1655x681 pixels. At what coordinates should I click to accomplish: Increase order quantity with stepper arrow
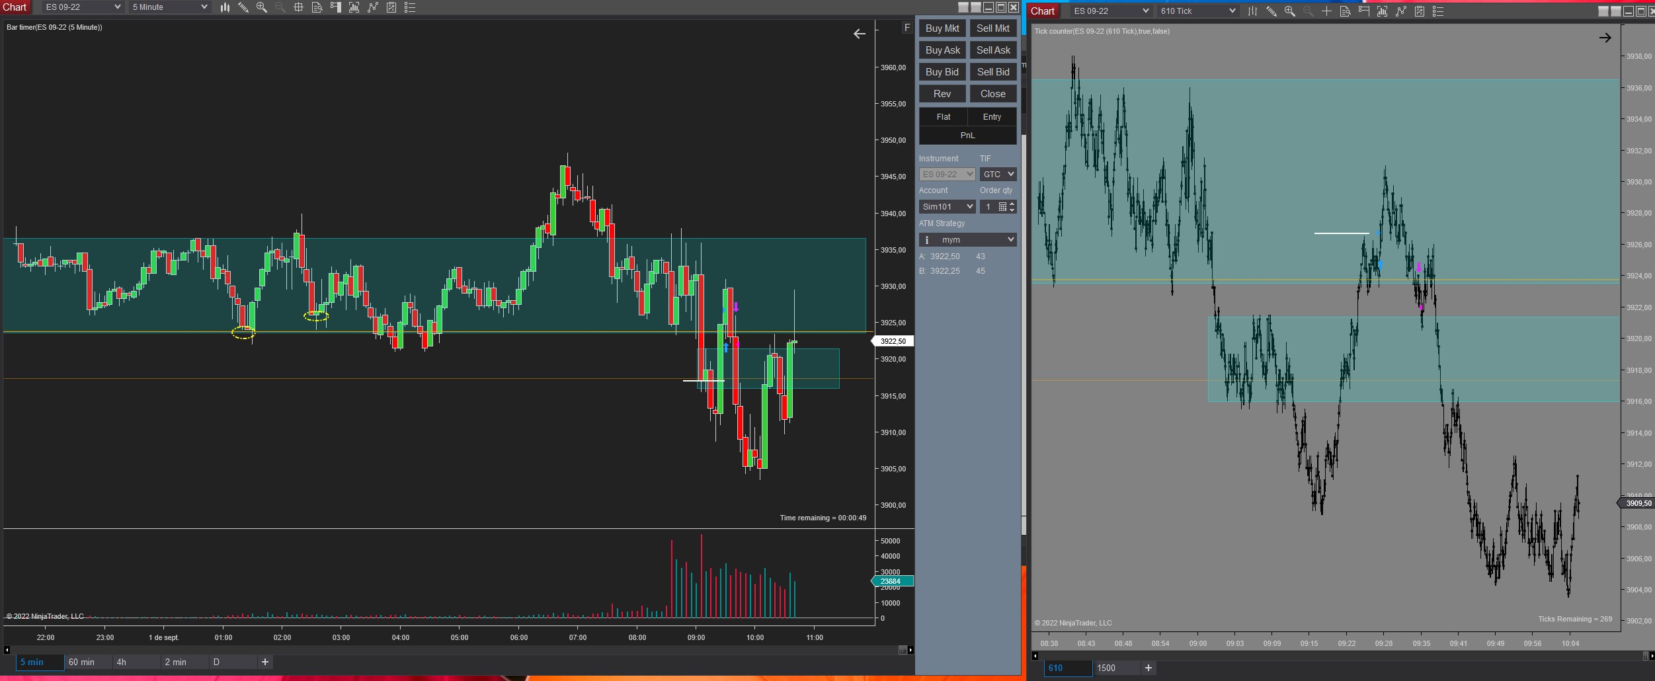point(1012,204)
